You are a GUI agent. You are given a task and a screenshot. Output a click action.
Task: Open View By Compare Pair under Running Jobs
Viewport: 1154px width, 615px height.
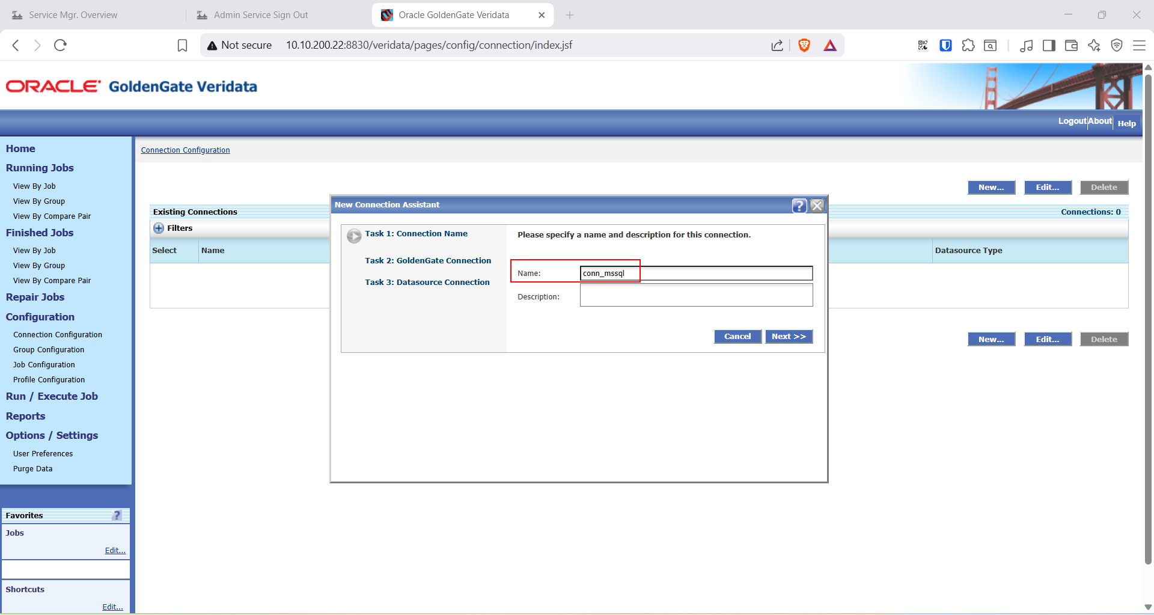point(52,216)
